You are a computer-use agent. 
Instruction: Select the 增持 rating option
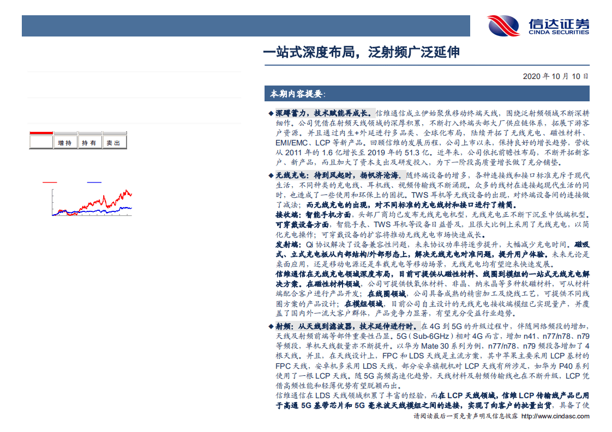coord(65,143)
